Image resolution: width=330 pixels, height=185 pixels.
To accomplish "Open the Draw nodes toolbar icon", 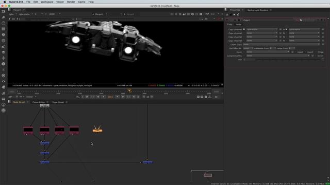I will pos(4,17).
